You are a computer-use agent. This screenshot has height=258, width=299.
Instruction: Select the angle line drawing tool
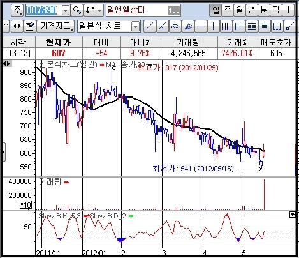point(163,26)
